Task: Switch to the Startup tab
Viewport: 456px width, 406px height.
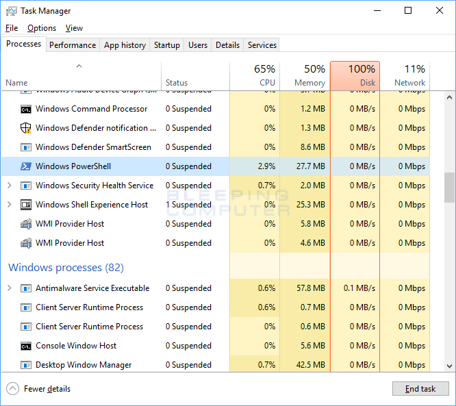Action: pyautogui.click(x=166, y=45)
